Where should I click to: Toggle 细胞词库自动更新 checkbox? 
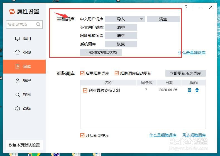(117, 73)
